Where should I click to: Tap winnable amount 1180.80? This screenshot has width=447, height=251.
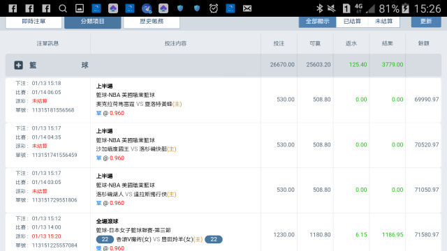tap(320, 235)
